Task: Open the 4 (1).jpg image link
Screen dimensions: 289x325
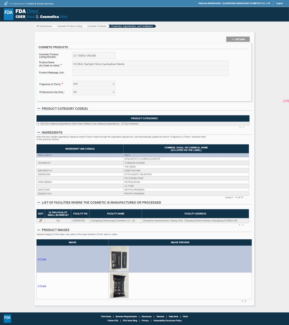Action: click(x=42, y=259)
